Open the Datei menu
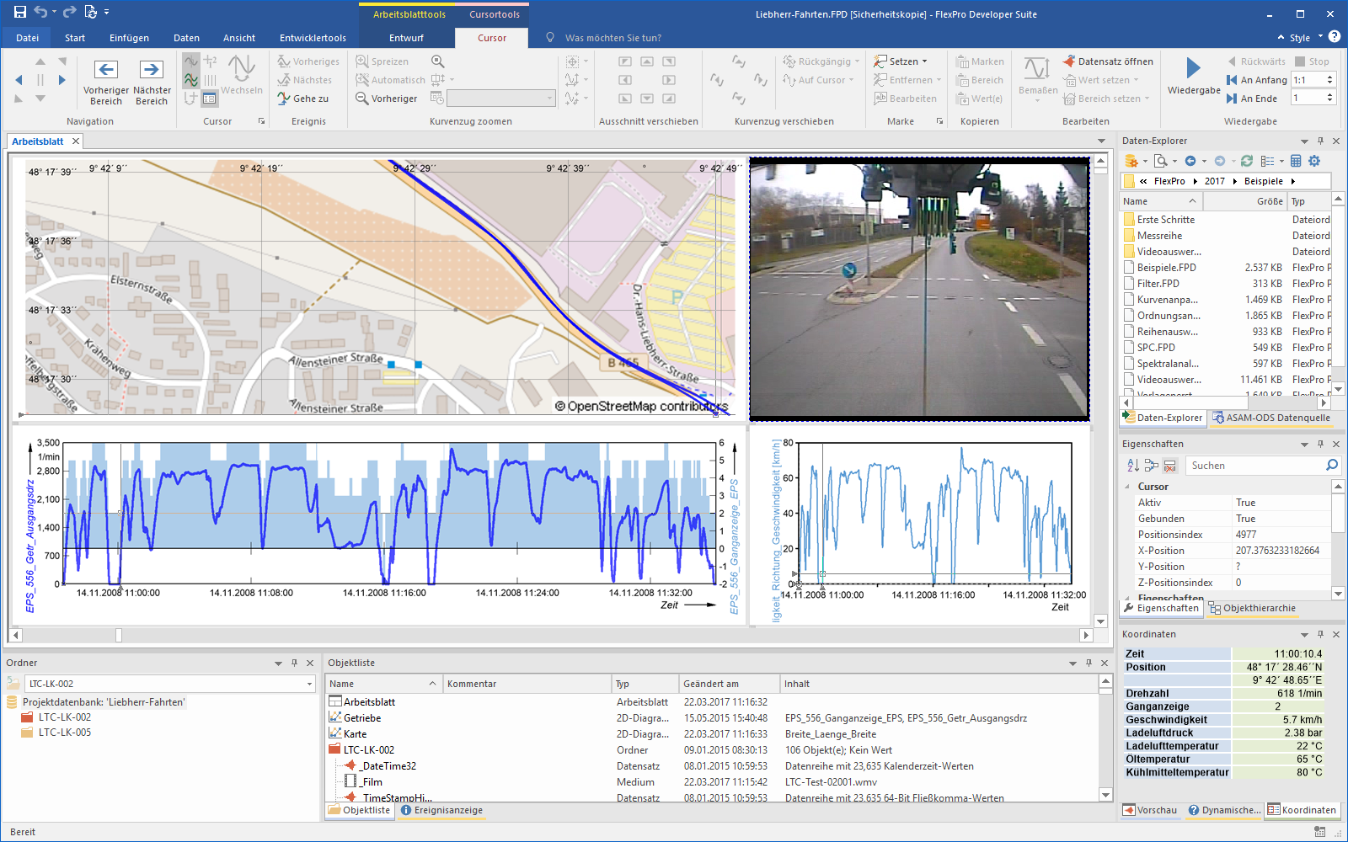Image resolution: width=1348 pixels, height=842 pixels. click(27, 38)
